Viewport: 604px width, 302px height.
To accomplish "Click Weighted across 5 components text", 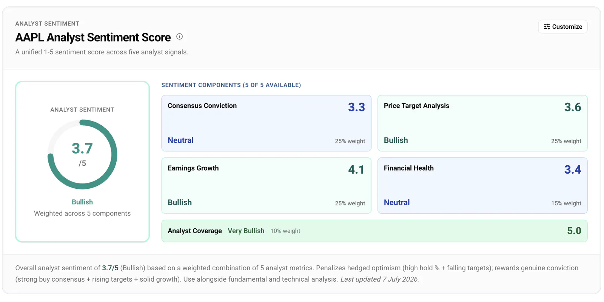I will click(x=82, y=213).
